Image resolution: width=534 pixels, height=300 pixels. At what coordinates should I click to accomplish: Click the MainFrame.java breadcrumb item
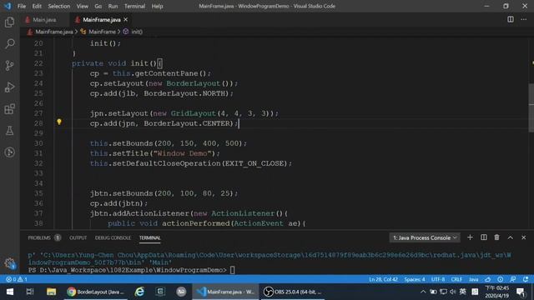[x=53, y=32]
